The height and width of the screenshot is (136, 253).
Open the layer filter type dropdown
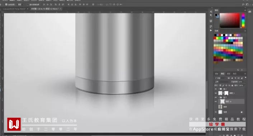220,78
